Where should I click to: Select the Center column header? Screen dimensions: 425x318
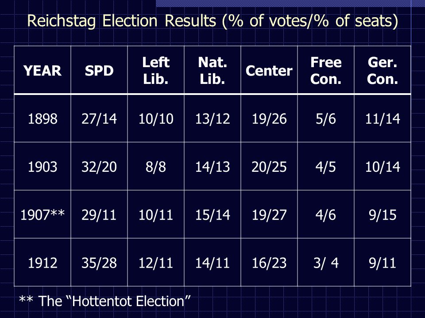click(x=269, y=71)
